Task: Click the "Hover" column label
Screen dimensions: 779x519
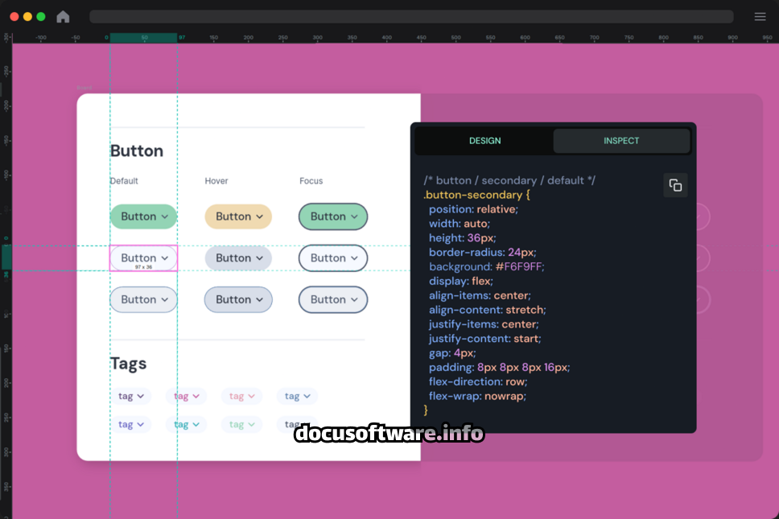Action: (x=216, y=181)
